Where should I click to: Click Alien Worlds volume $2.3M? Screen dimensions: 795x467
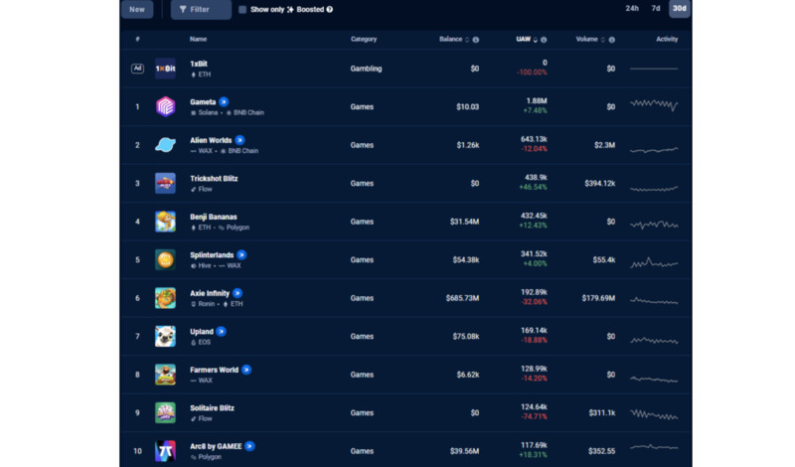point(605,145)
